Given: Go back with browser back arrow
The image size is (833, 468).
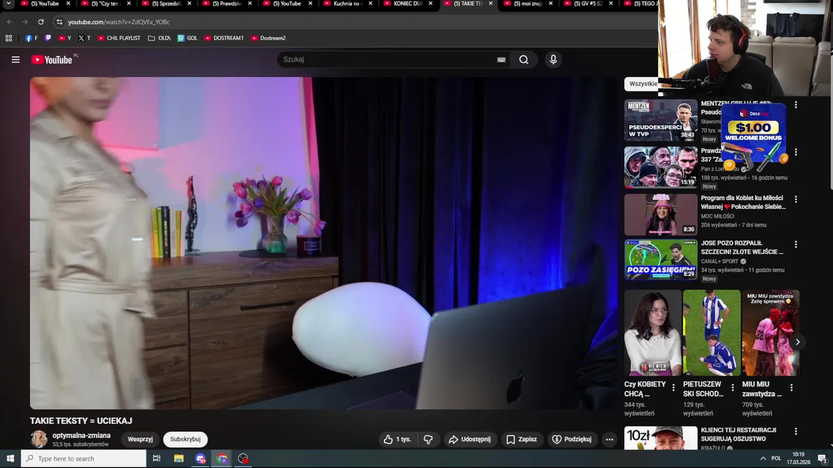Looking at the screenshot, I should (9, 22).
